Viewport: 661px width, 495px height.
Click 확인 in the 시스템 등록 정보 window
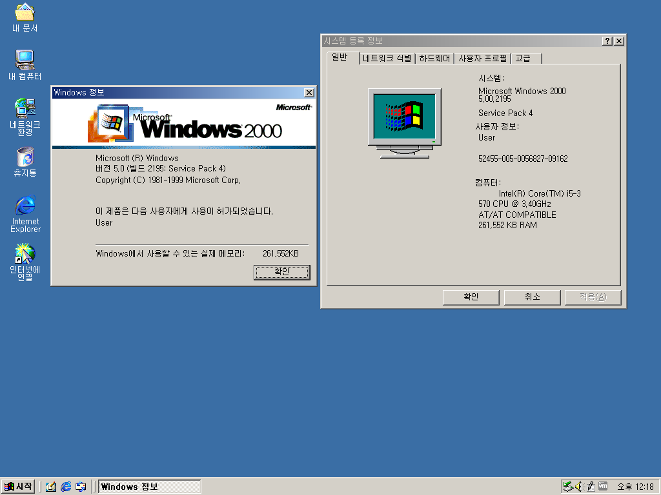pos(471,297)
